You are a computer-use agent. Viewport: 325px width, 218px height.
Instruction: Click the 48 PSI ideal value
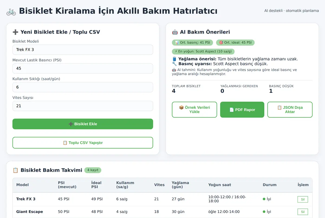coord(97,212)
